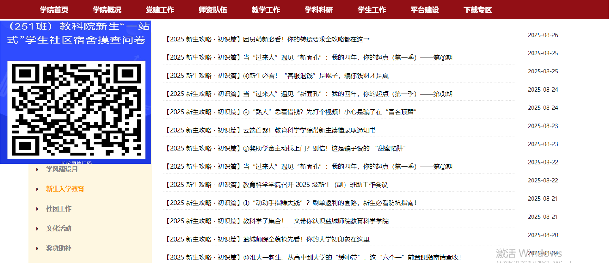The height and width of the screenshot is (263, 609).
Task: Click the arrow bullet beside 学风建设月
Action: point(37,169)
